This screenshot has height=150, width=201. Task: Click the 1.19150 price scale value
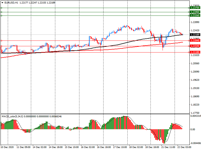(195, 88)
